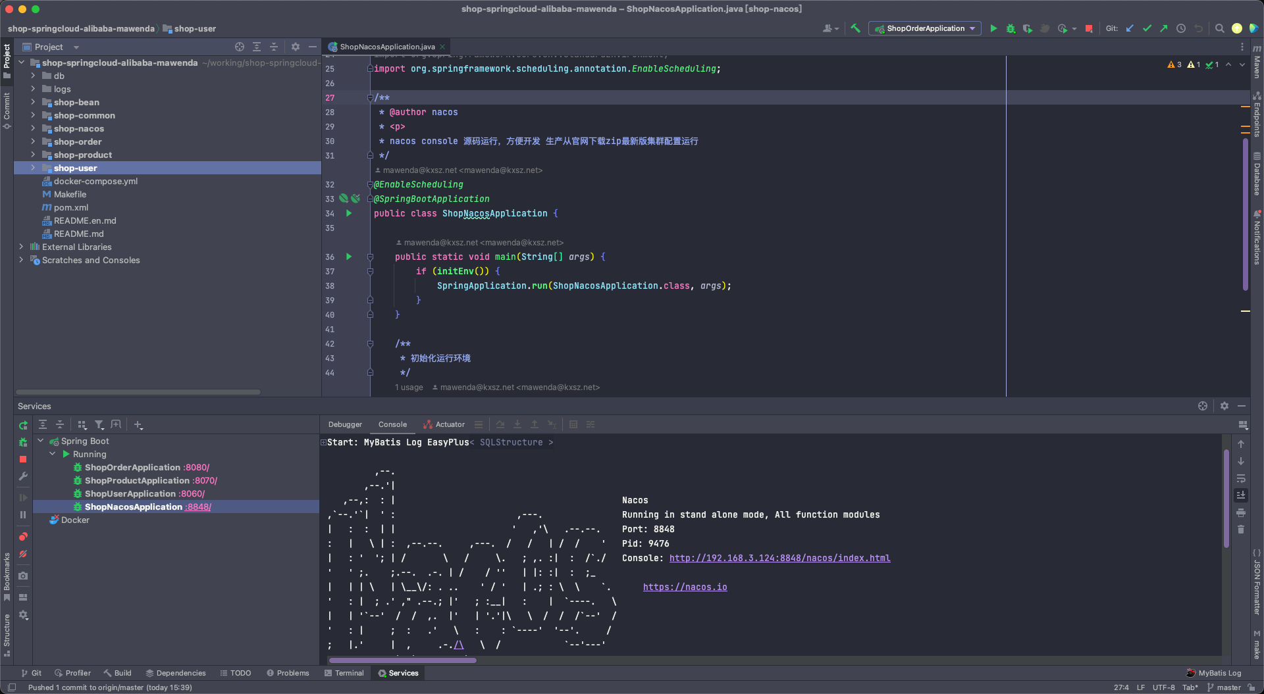Select ShopOrderApplication :8080/ in Services tree
Screen dimensions: 1264x694
click(x=147, y=467)
